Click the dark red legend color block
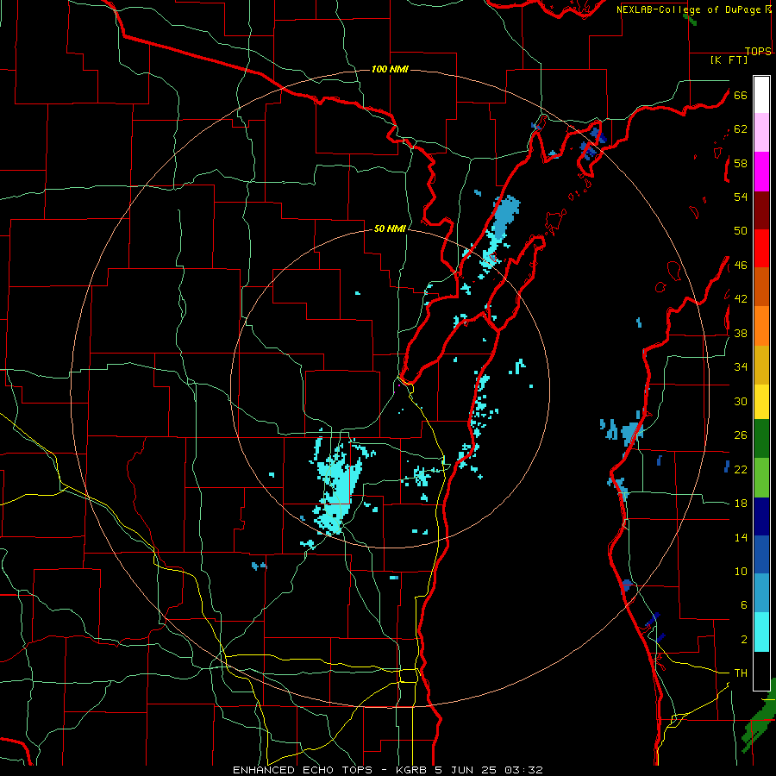Image resolution: width=776 pixels, height=776 pixels. click(x=761, y=210)
